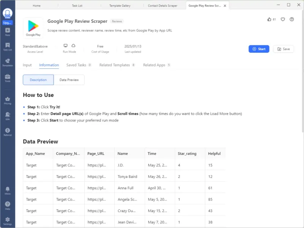304x228 pixels.
Task: Open Tools in the sidebar
Action: [x=8, y=78]
